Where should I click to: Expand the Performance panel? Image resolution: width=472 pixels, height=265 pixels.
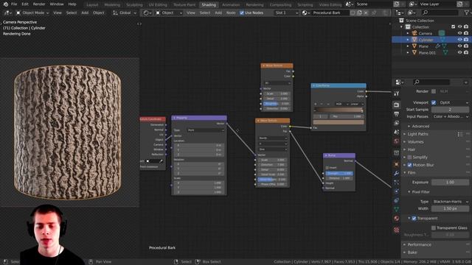tap(420, 244)
